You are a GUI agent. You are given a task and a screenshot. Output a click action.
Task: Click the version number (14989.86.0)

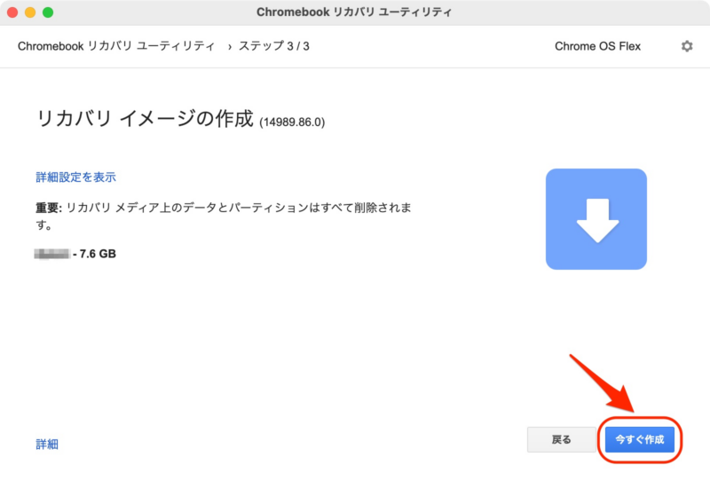pyautogui.click(x=292, y=122)
